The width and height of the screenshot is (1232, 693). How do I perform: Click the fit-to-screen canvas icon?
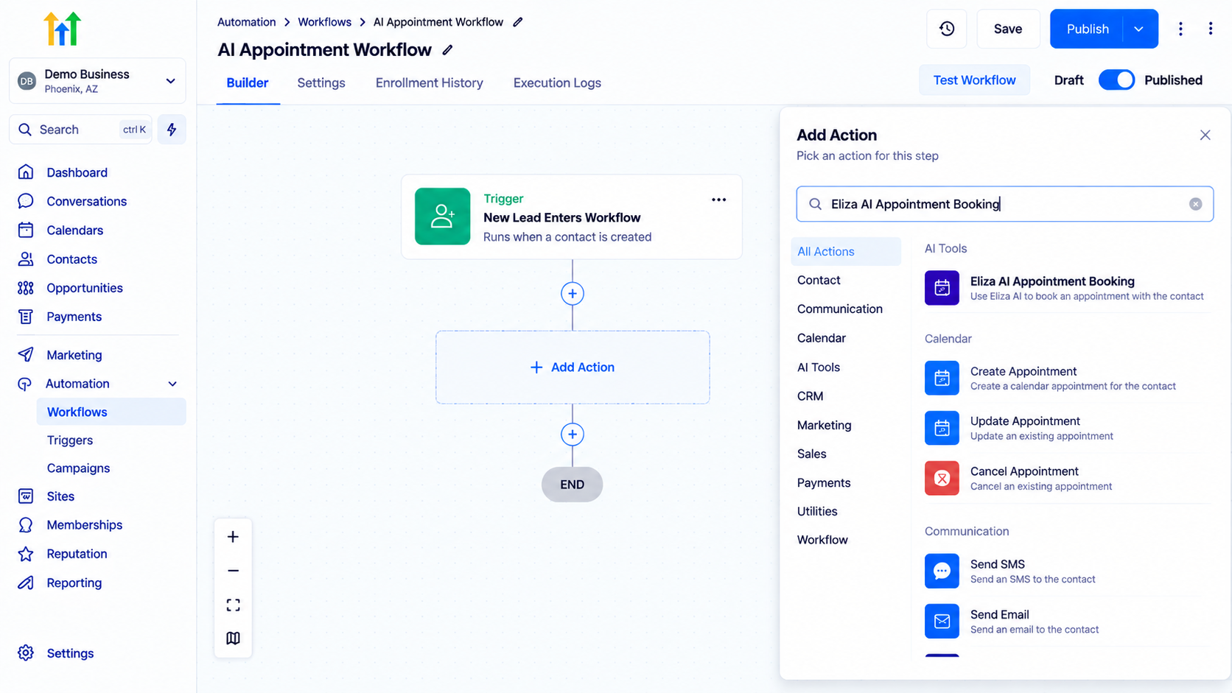coord(233,605)
